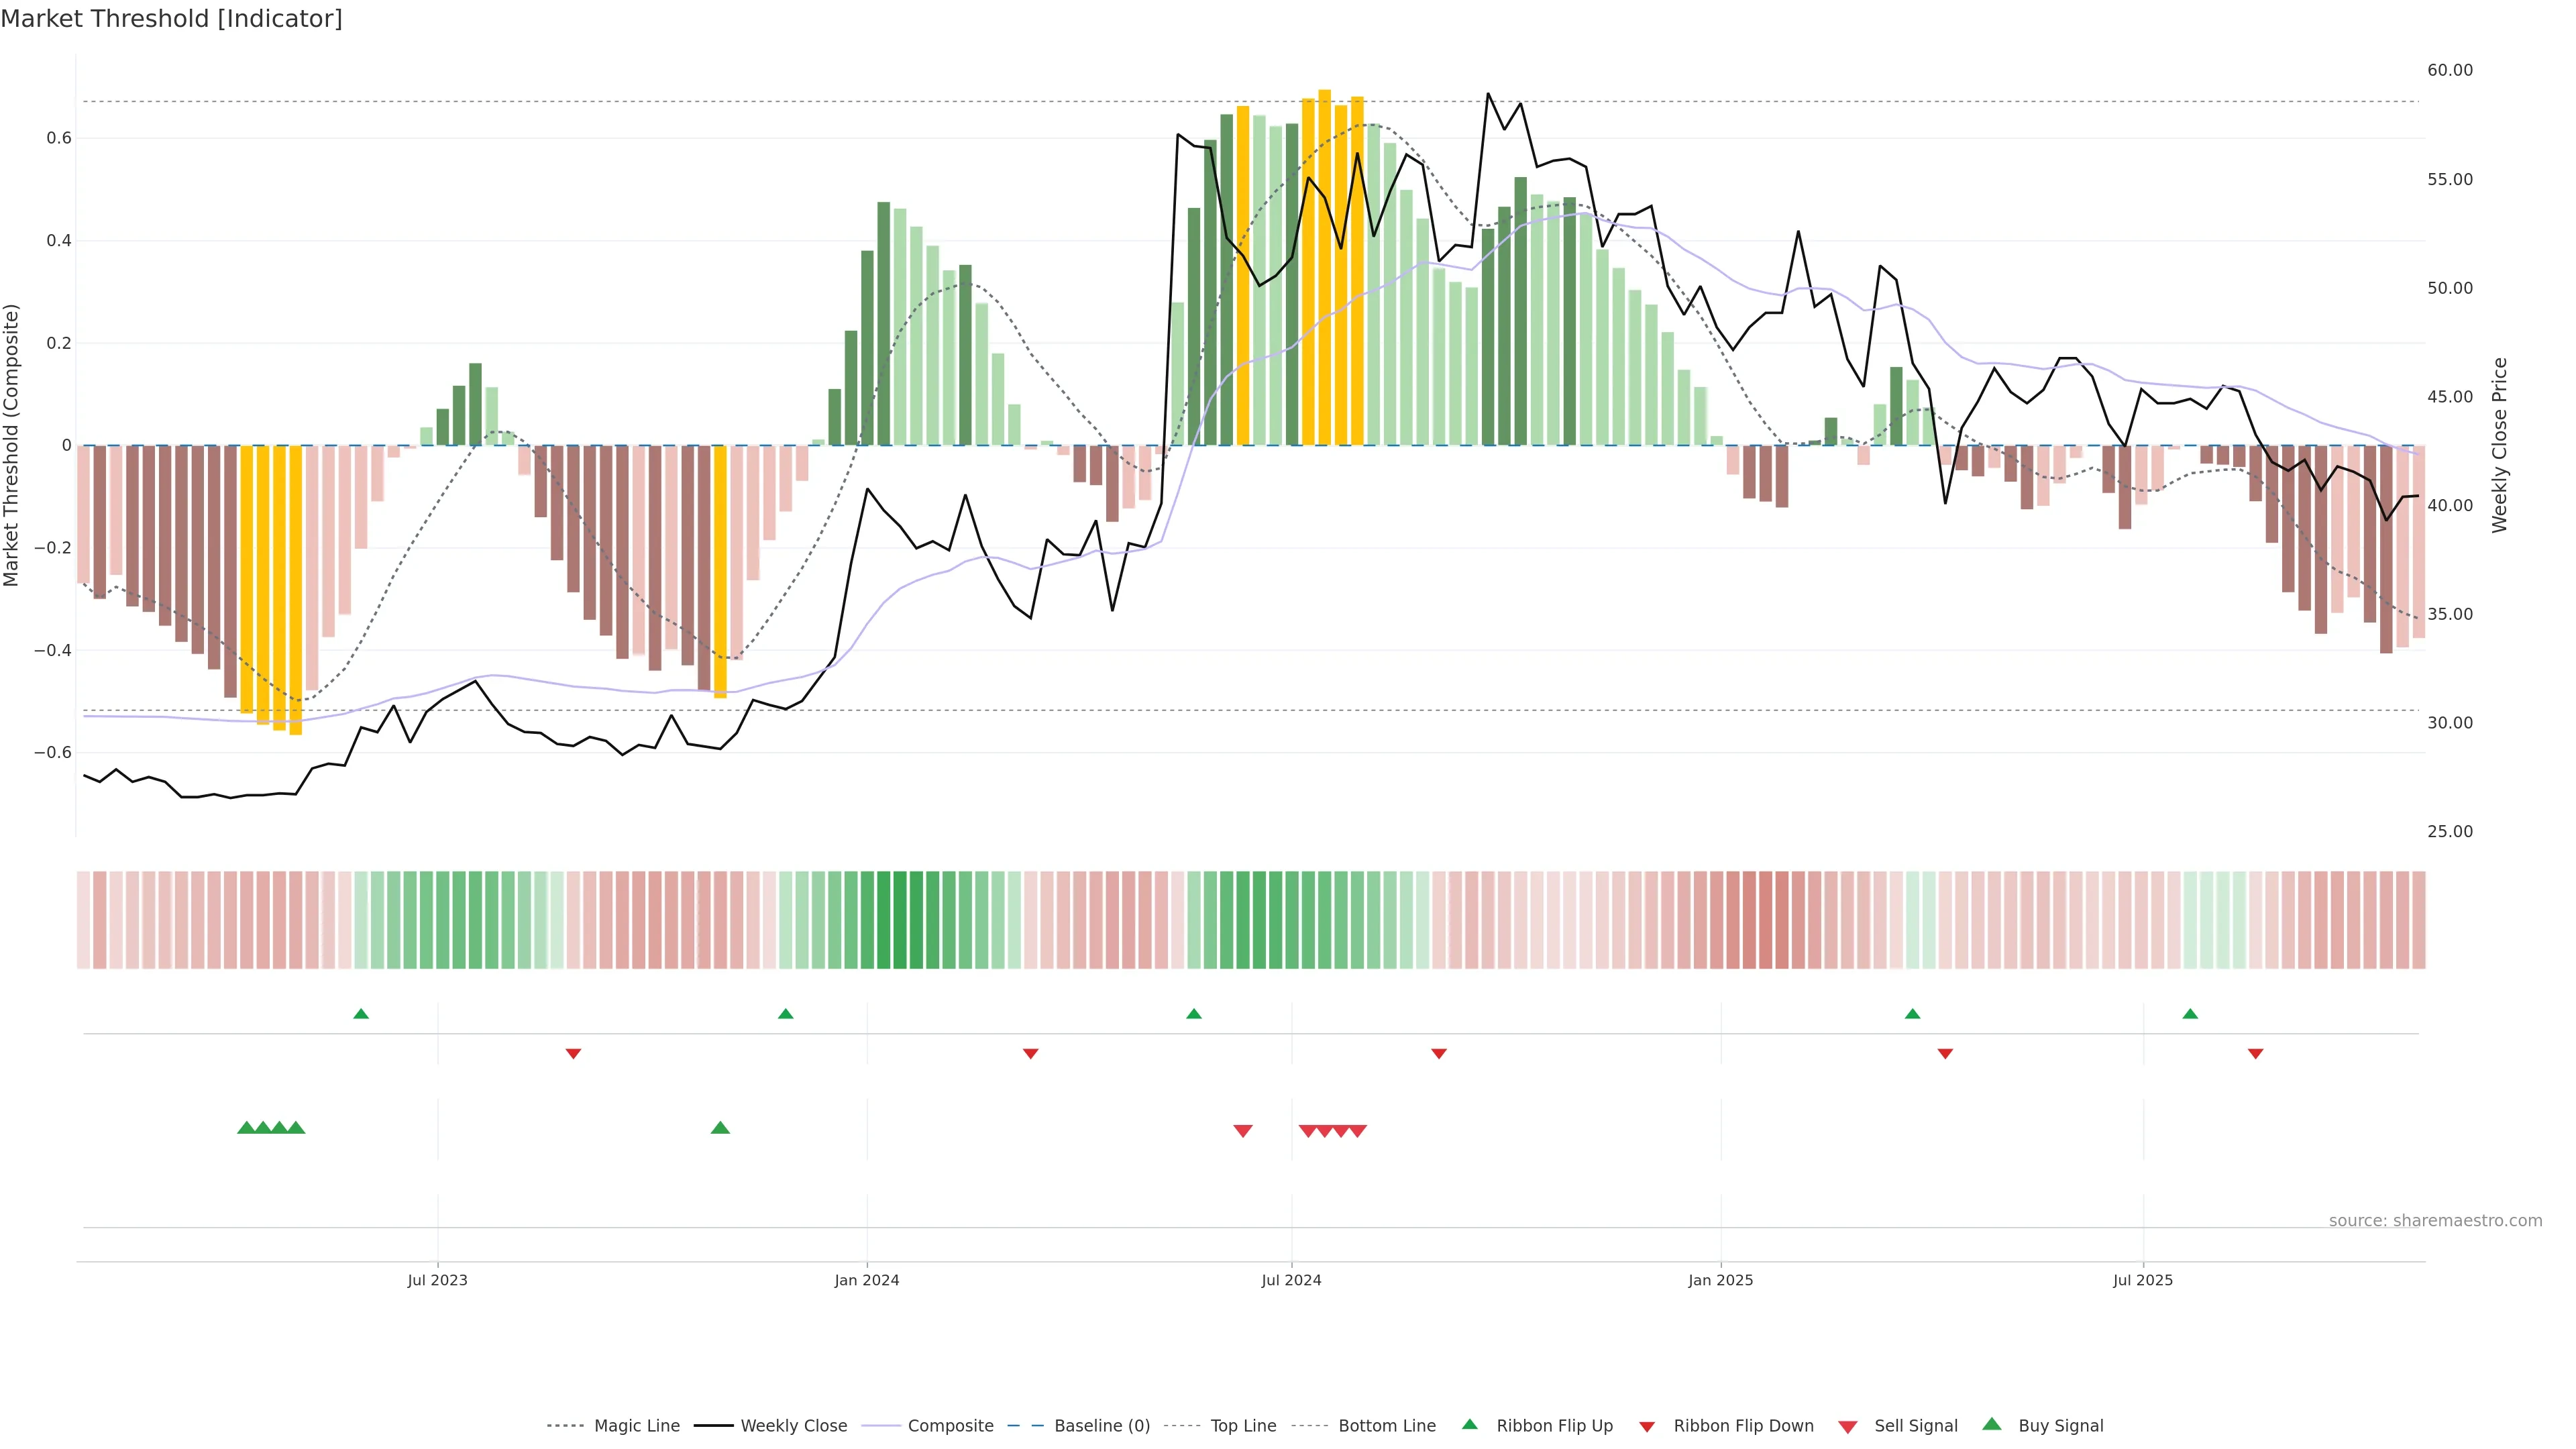Click the Jul 2025 axis label

coord(2143,1280)
